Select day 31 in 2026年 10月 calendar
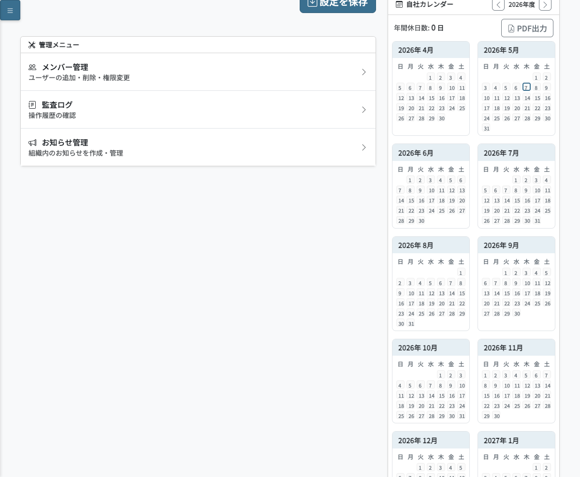 462,416
